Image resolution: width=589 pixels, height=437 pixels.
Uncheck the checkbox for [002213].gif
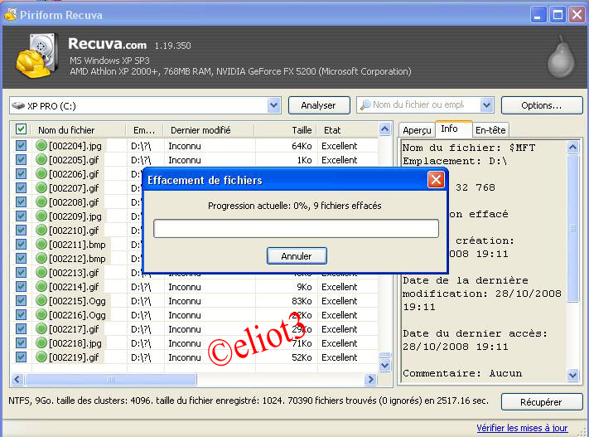coord(21,273)
